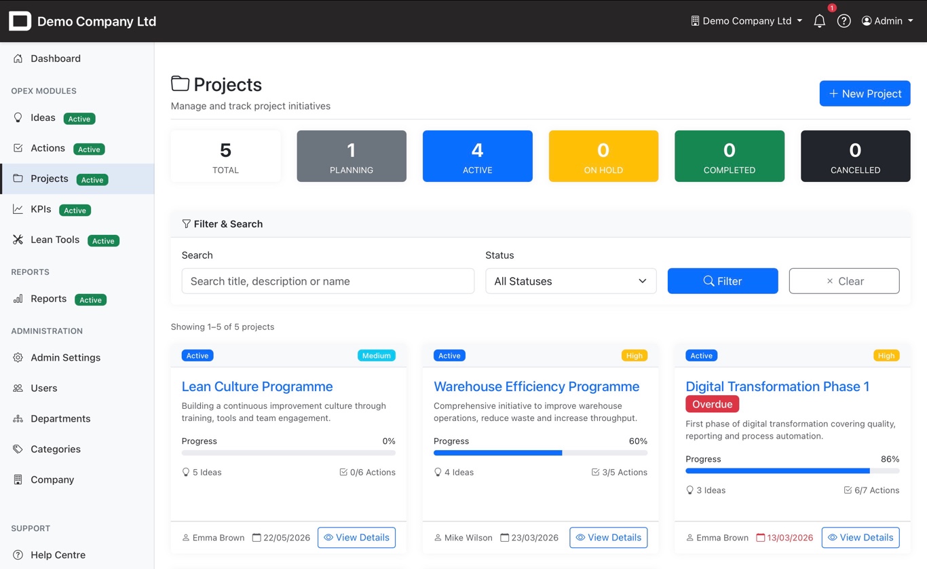This screenshot has height=569, width=927.
Task: Open the Departments admin menu entry
Action: (60, 418)
